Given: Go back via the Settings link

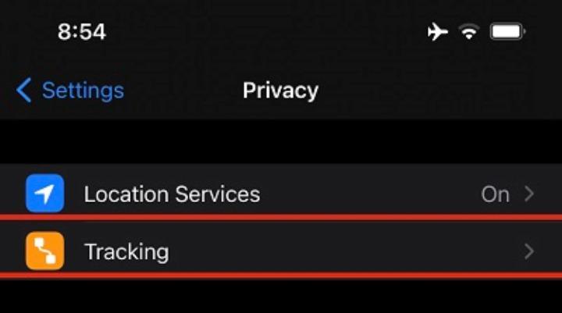Looking at the screenshot, I should [70, 91].
